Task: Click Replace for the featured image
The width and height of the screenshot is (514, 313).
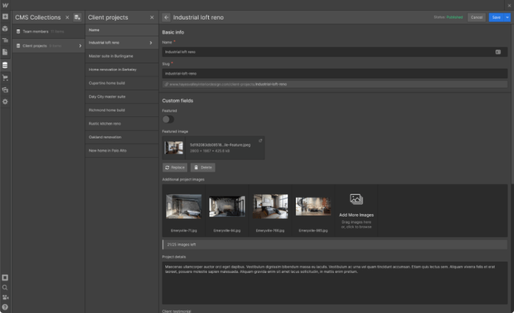Action: pos(175,167)
